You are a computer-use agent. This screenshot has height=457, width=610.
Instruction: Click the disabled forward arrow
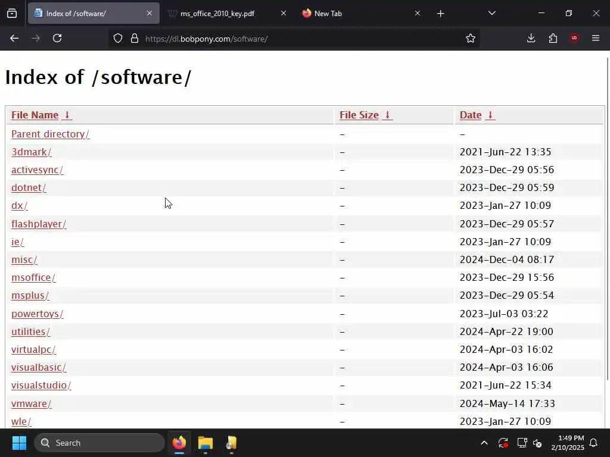click(x=36, y=38)
